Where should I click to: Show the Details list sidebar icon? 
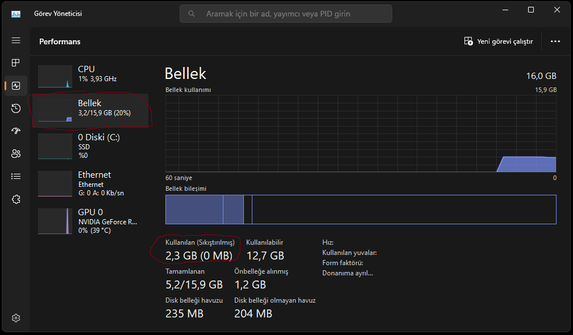point(16,177)
